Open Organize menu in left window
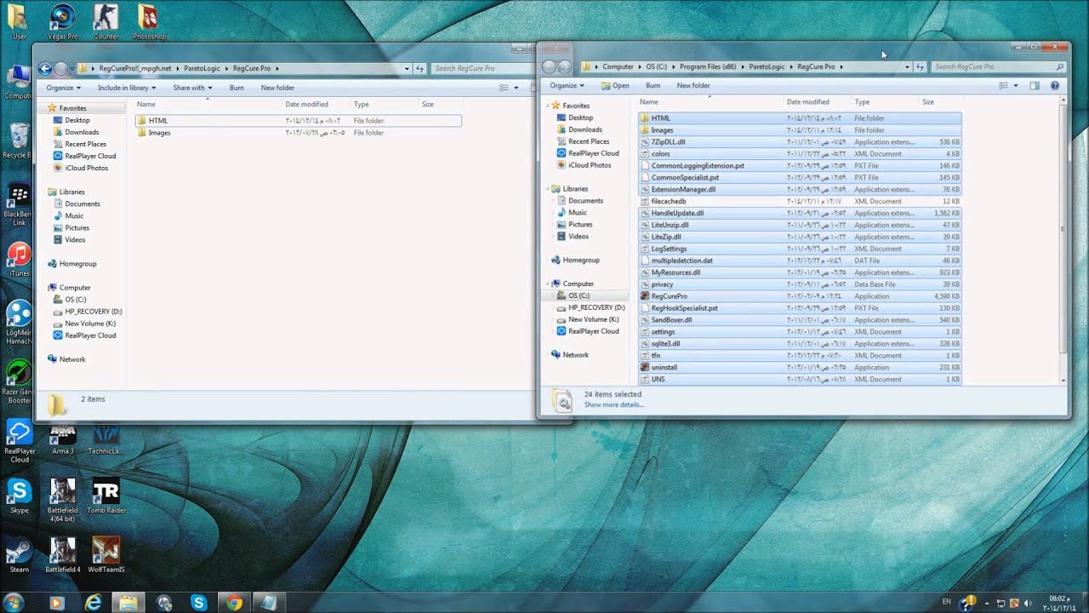 [x=64, y=88]
